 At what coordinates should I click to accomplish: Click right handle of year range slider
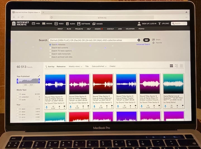point(39,81)
